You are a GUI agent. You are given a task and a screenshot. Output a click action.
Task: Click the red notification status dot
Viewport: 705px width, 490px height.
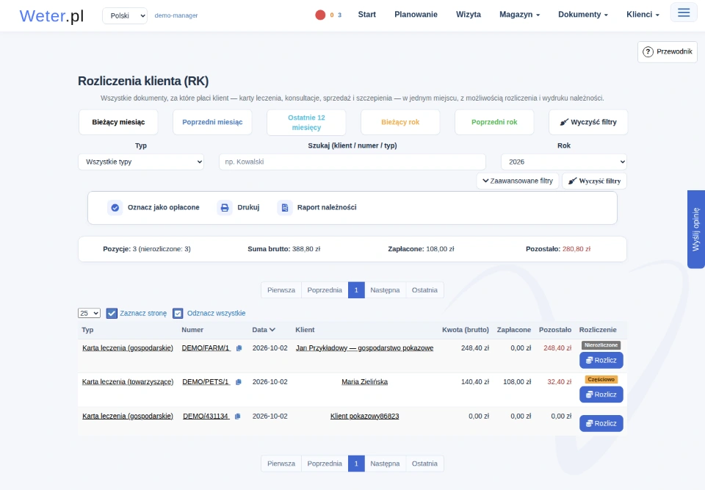pos(320,15)
